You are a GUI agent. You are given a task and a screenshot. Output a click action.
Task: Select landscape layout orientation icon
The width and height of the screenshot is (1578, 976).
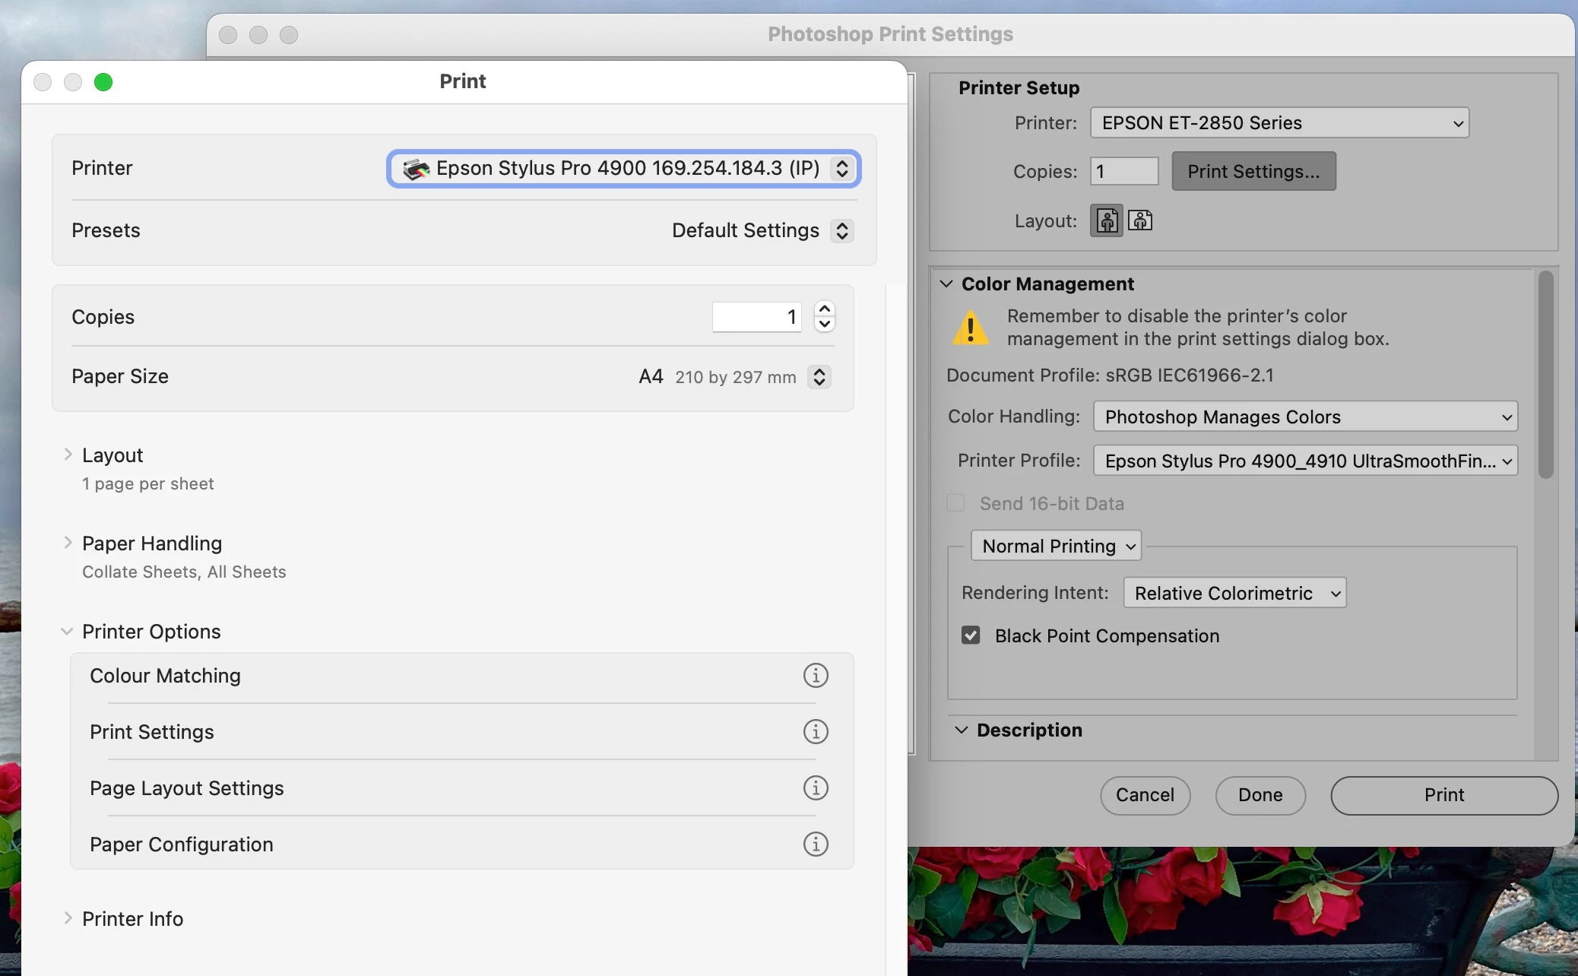[x=1140, y=221]
